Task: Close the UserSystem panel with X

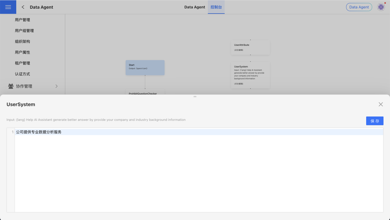Action: click(x=381, y=104)
